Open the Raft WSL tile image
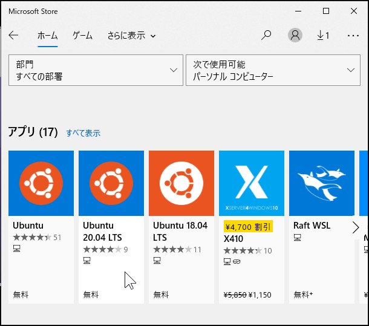369x326 pixels. click(x=322, y=183)
